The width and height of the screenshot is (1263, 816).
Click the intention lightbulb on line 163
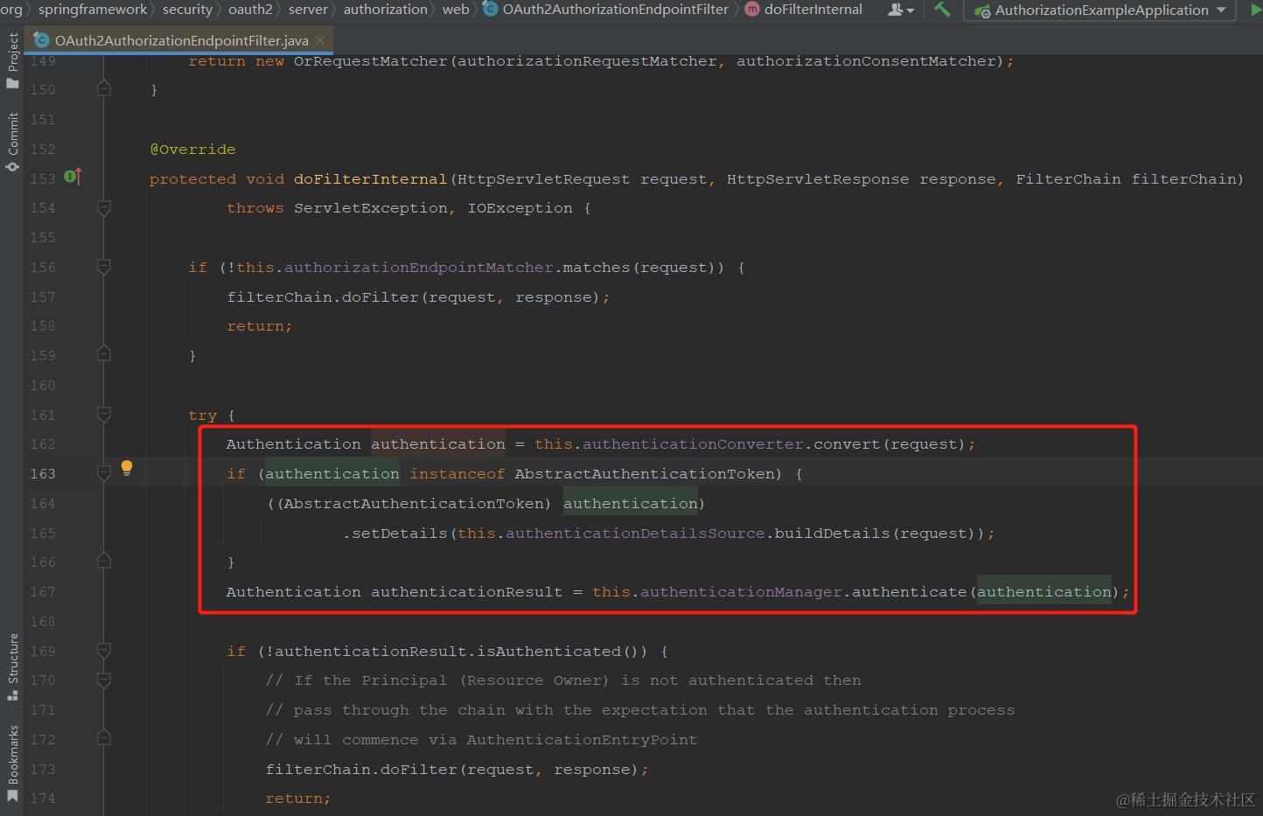click(127, 469)
